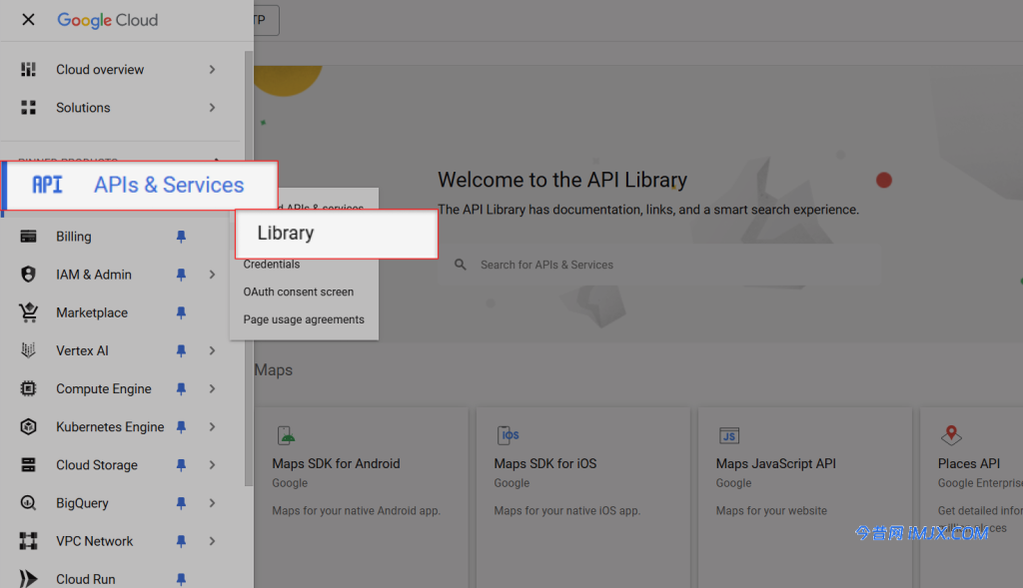Click the Marketplace cart icon
This screenshot has height=588, width=1023.
[x=28, y=312]
